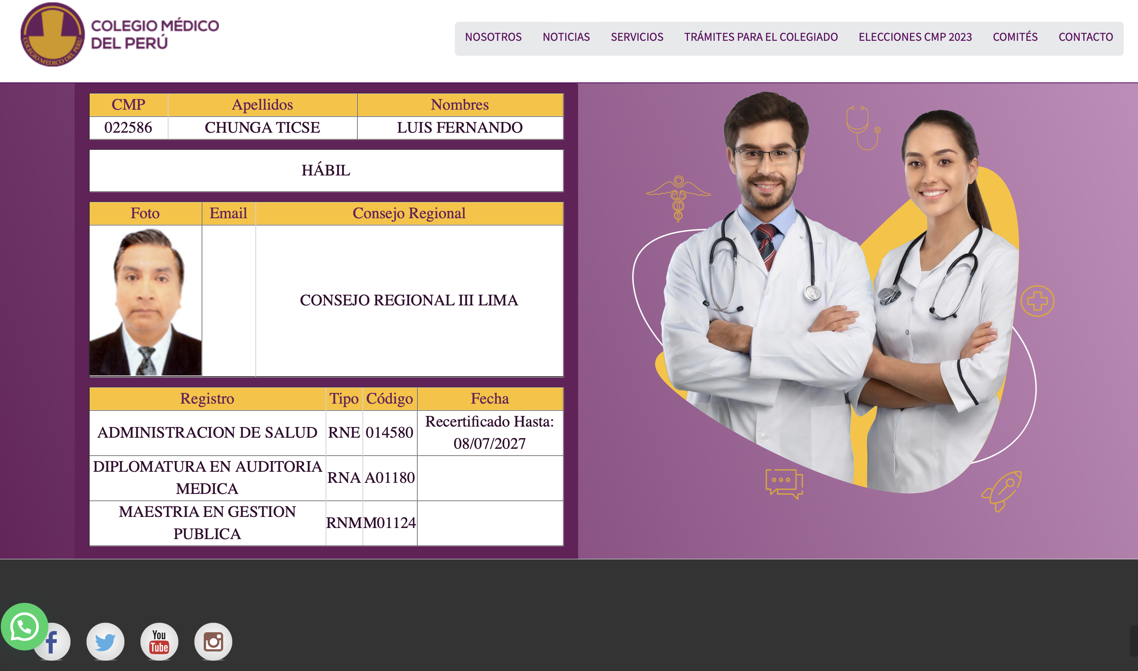Open the NOSOTROS menu
The image size is (1138, 671).
493,37
